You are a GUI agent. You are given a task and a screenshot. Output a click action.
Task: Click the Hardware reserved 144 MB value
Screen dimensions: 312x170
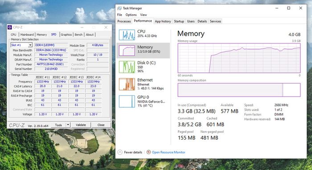pyautogui.click(x=279, y=119)
